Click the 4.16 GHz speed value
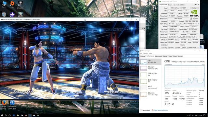Screen dimensions: 208x117 [177, 93]
